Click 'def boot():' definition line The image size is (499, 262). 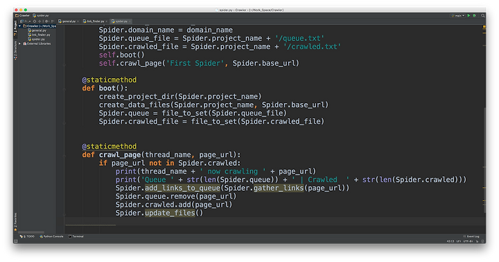[x=105, y=88]
